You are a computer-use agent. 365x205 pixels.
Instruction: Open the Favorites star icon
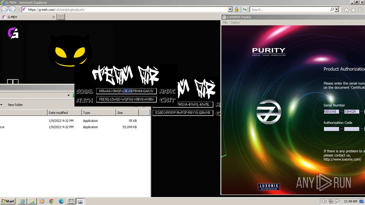point(353,10)
